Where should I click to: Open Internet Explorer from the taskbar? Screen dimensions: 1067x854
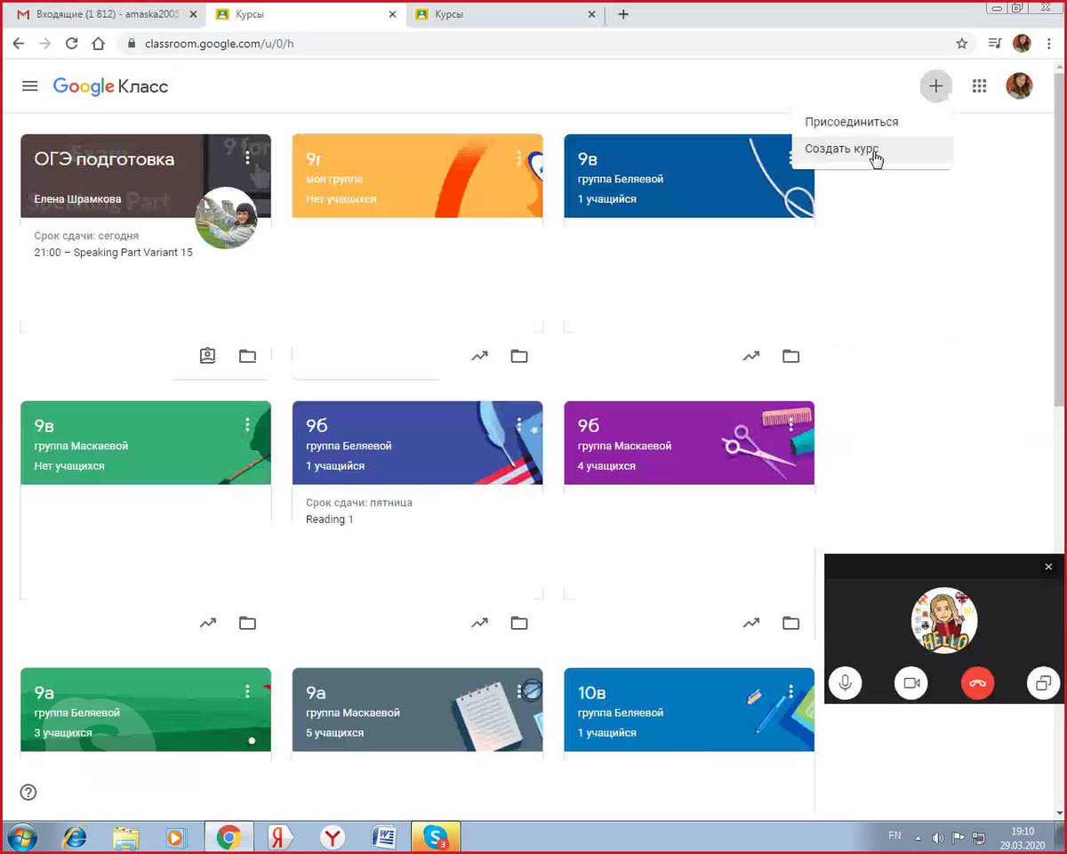pos(75,837)
